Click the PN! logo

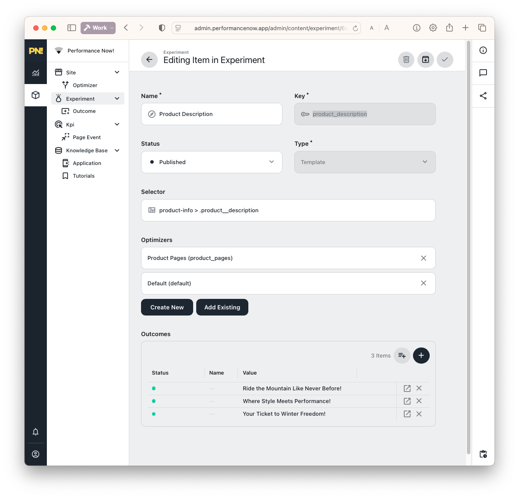pos(36,51)
